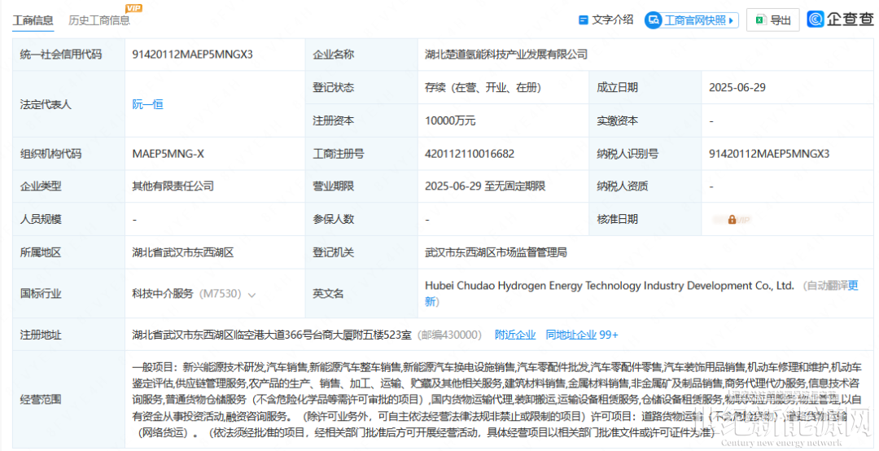Click the VIP lock icon beside 核准日期

(x=732, y=220)
